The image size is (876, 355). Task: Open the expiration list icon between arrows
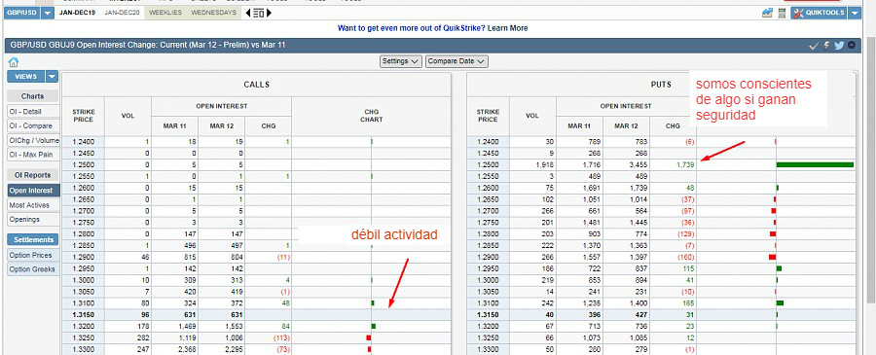[x=258, y=13]
